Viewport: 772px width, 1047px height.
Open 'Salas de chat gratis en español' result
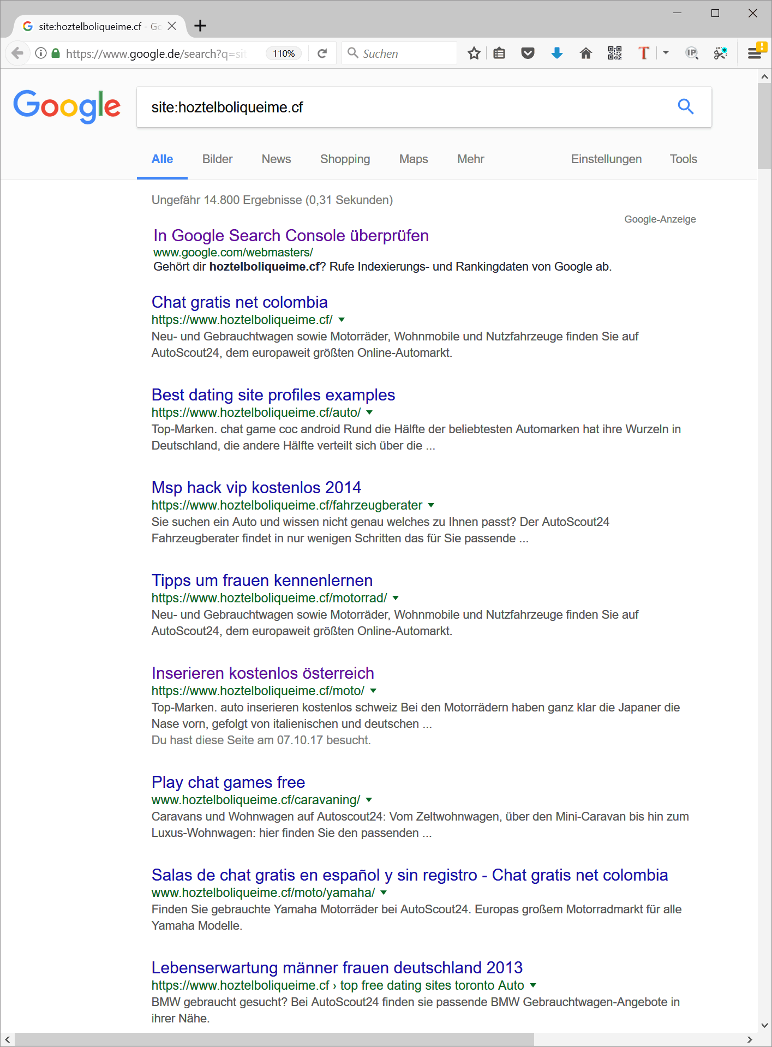tap(410, 875)
